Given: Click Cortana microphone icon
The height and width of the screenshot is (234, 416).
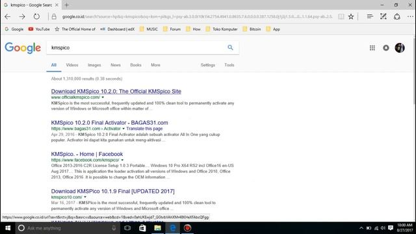Looking at the screenshot, I should click(x=114, y=228).
